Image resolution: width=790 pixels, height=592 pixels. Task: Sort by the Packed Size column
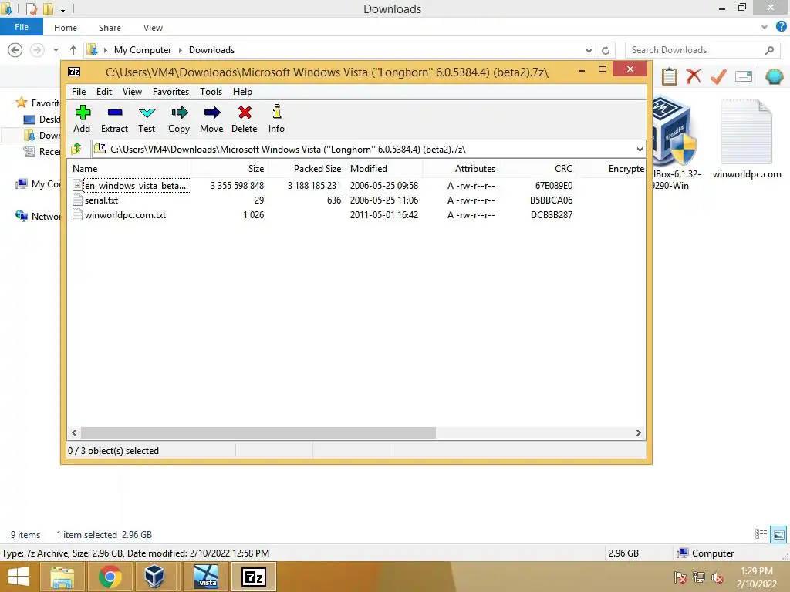[x=306, y=169]
